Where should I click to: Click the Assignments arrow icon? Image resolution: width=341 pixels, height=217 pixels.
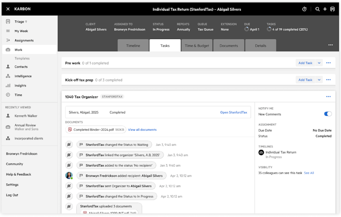8,40
